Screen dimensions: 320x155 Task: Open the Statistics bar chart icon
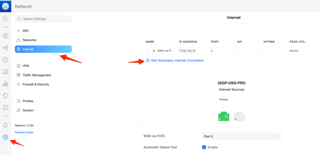[5, 84]
